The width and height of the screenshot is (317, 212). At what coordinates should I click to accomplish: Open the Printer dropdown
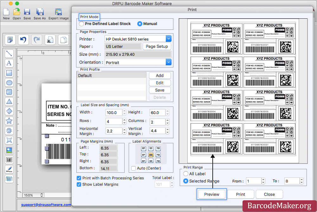[x=169, y=39]
